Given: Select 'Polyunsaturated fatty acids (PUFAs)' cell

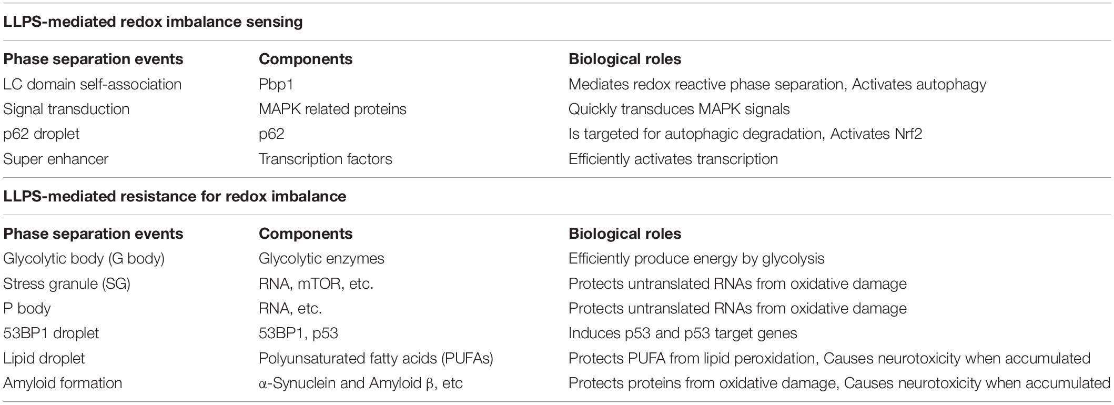Looking at the screenshot, I should pos(376,359).
